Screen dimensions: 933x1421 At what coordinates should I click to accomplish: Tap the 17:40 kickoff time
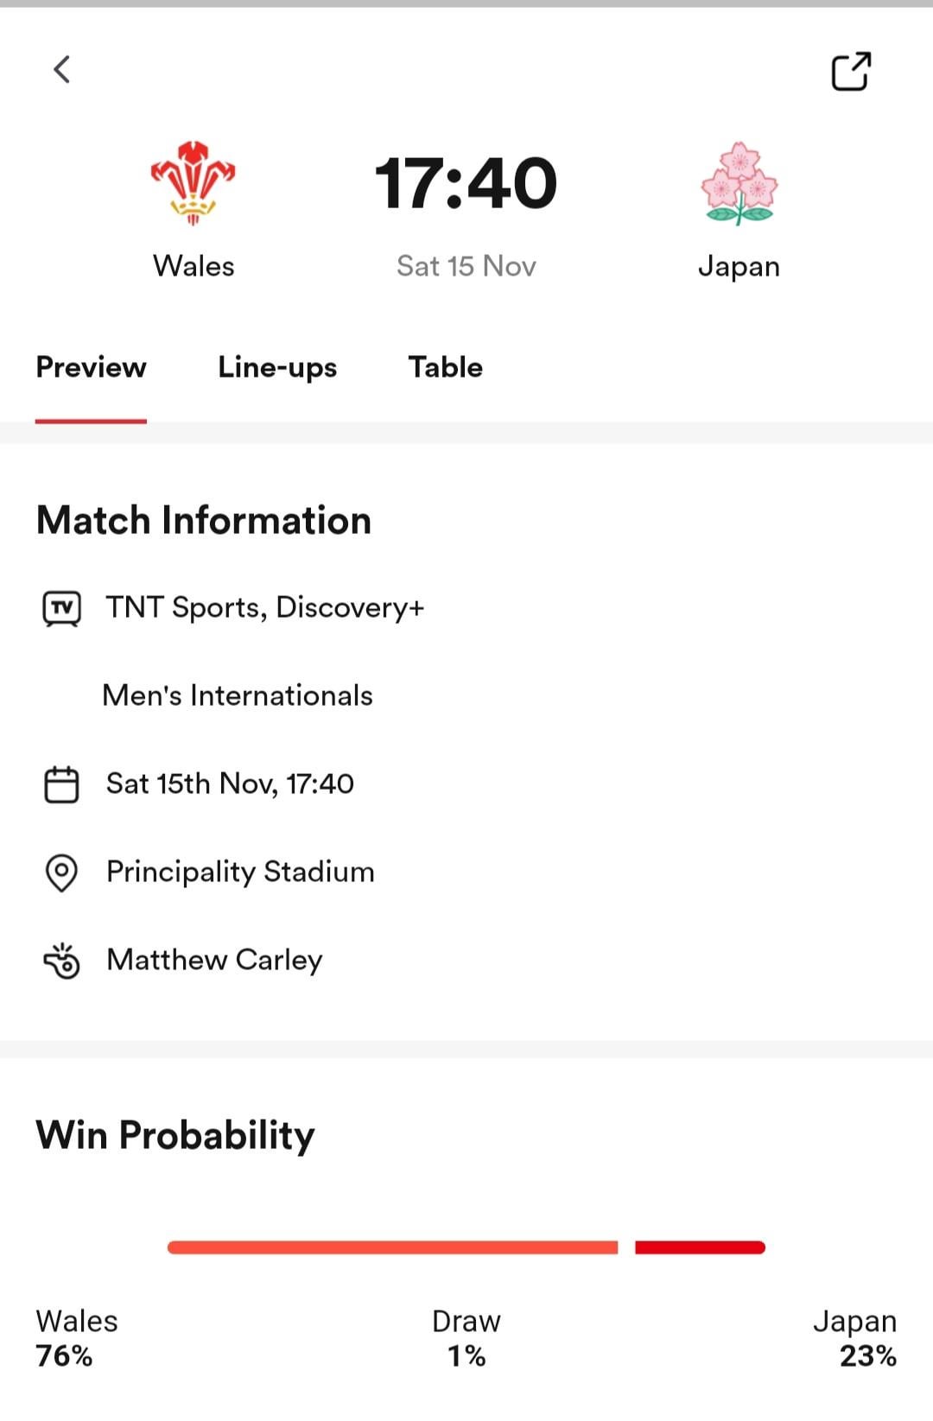(x=466, y=183)
